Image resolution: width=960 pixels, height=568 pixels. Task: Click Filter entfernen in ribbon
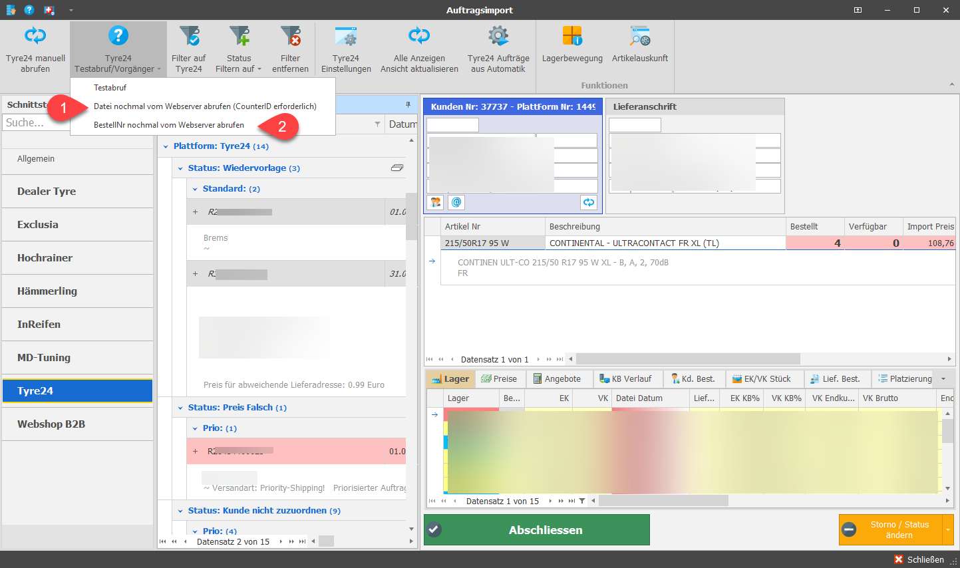tap(290, 49)
